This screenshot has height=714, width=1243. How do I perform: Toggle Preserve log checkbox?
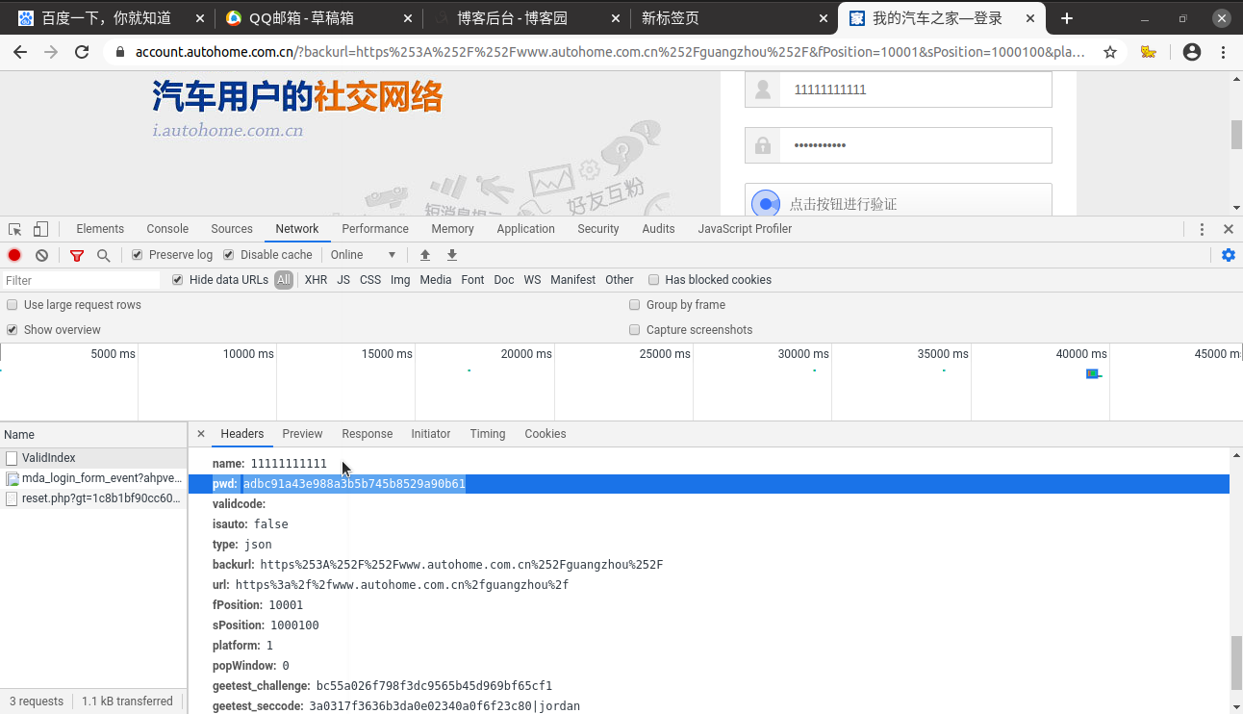[138, 255]
